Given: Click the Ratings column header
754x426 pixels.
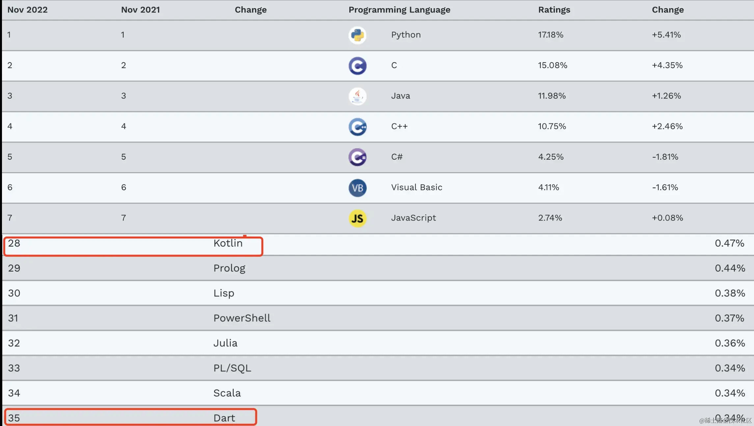Looking at the screenshot, I should coord(554,10).
